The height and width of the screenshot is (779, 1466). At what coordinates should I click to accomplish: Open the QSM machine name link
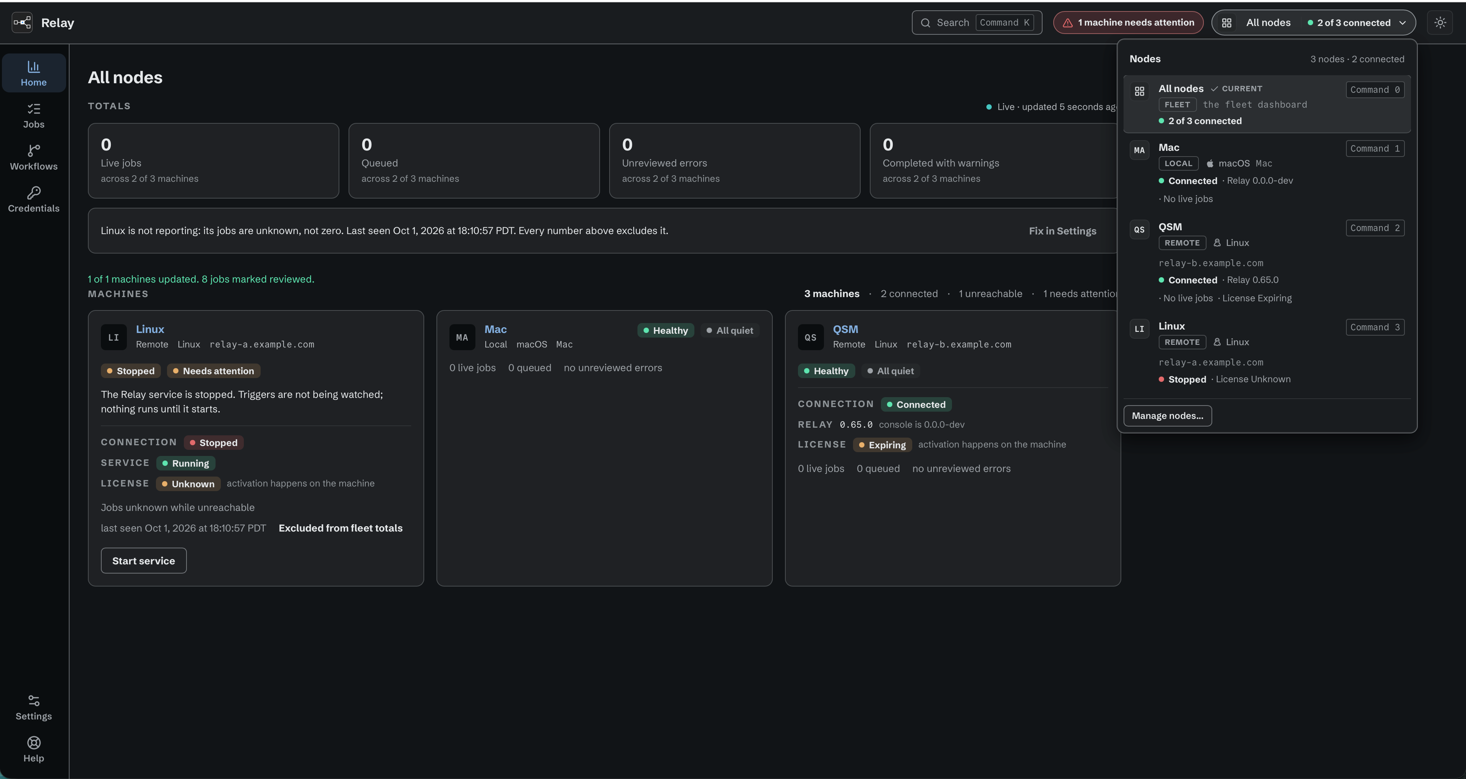[x=845, y=329]
